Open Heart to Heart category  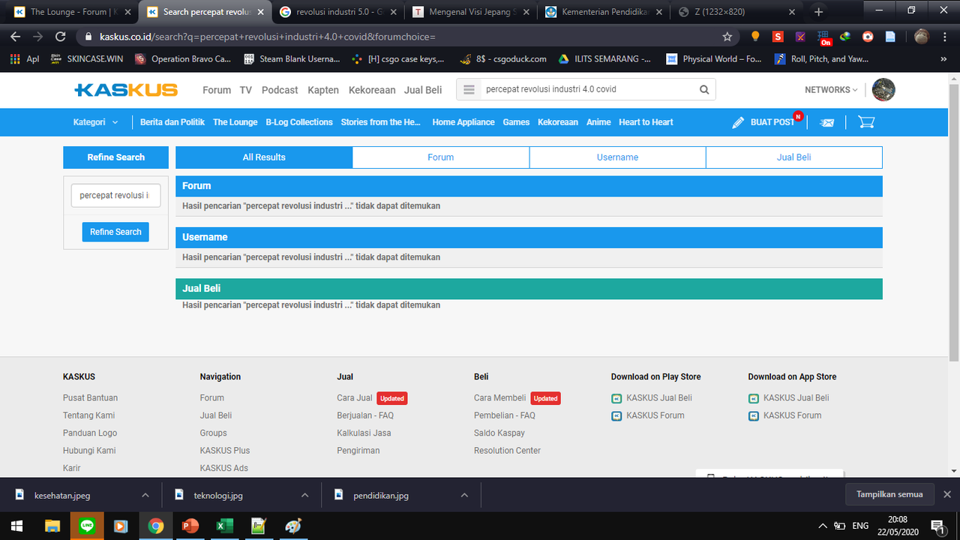[646, 122]
